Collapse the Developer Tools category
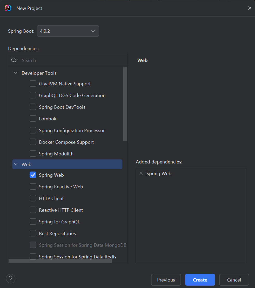 coord(16,73)
